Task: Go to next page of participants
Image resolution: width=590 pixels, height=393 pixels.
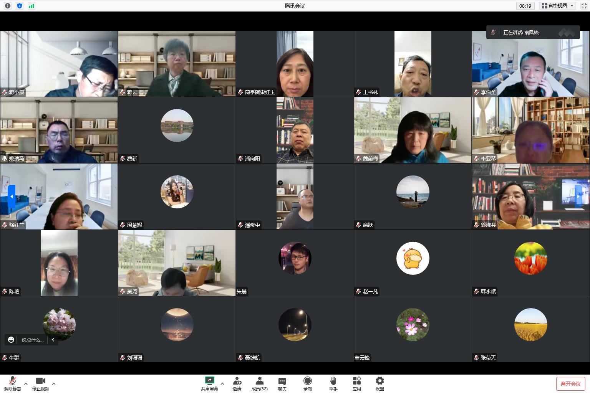Action: tap(578, 196)
